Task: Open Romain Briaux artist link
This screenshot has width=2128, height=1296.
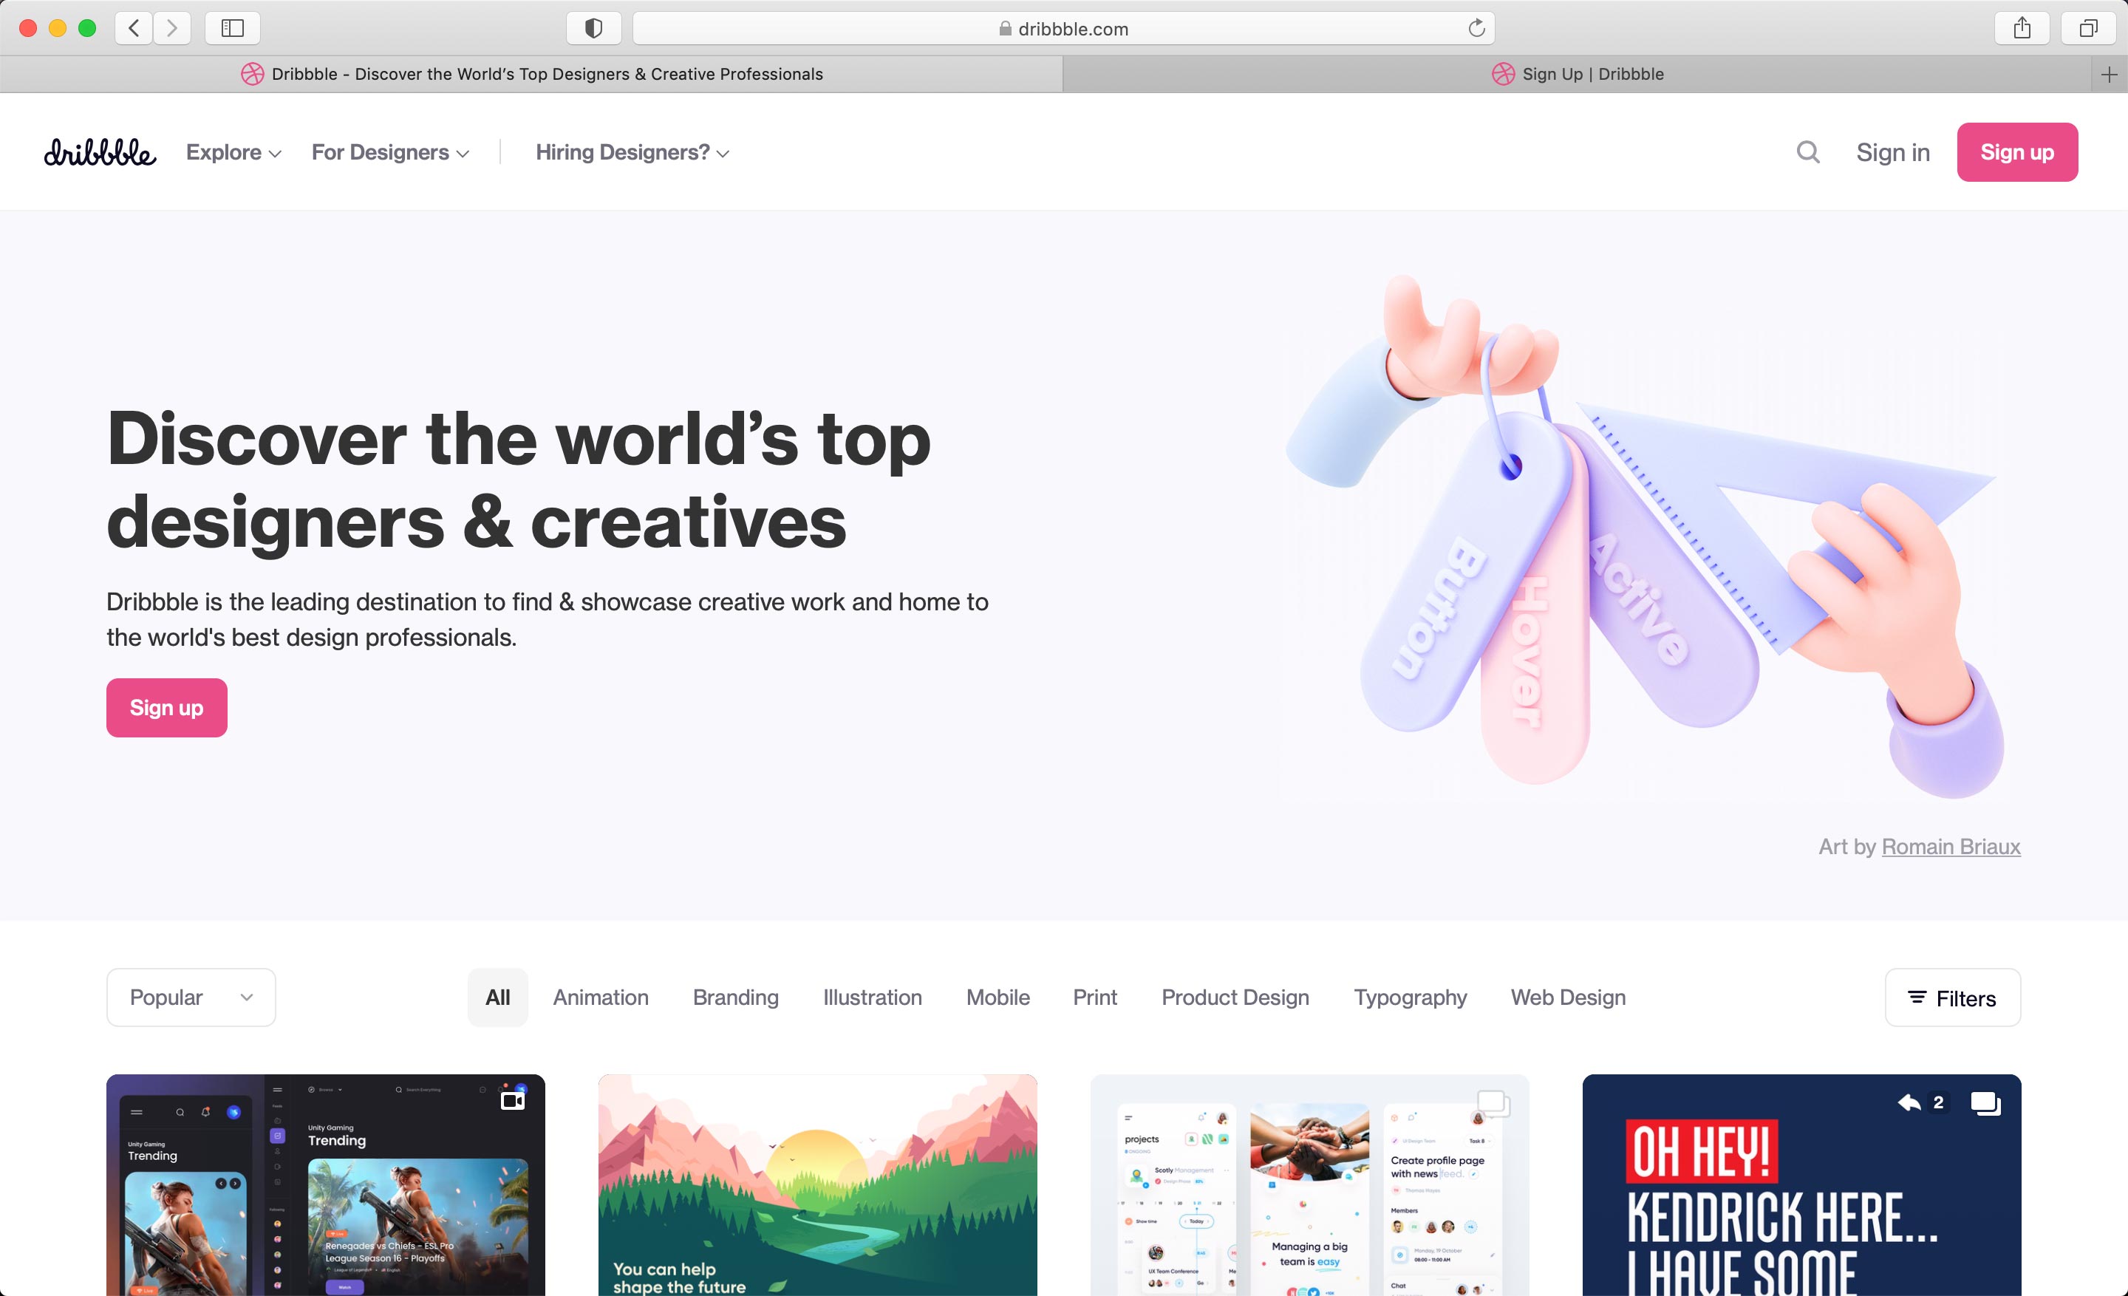Action: (x=1950, y=846)
